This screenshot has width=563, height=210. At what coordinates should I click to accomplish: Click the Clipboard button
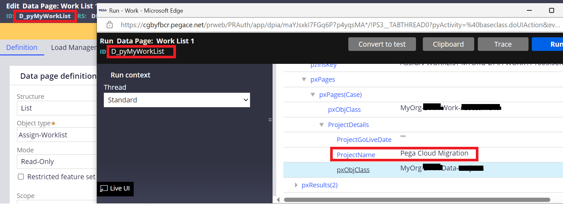tap(448, 44)
